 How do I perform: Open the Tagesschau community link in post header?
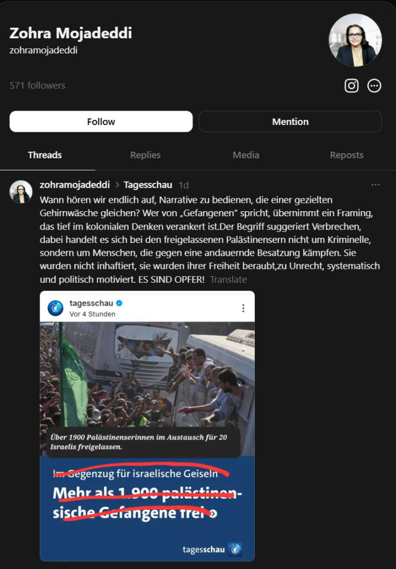click(x=148, y=184)
